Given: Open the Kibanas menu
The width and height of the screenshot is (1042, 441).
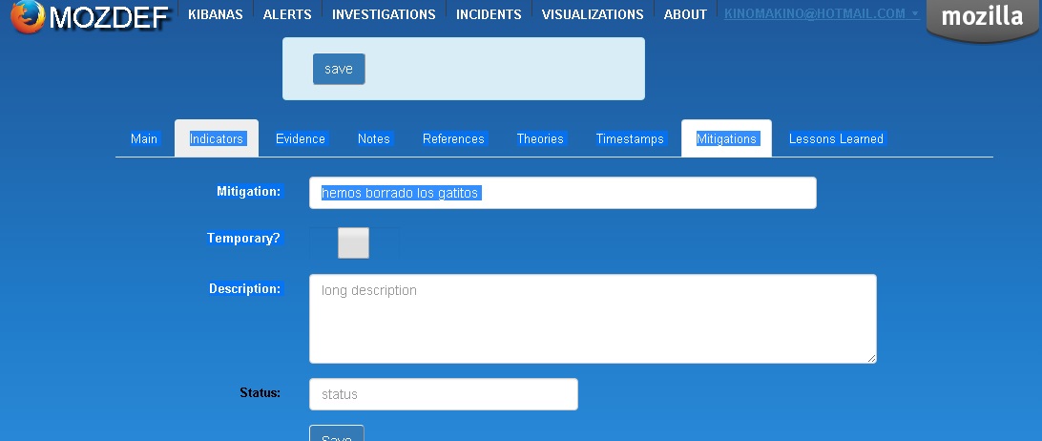Looking at the screenshot, I should point(215,14).
